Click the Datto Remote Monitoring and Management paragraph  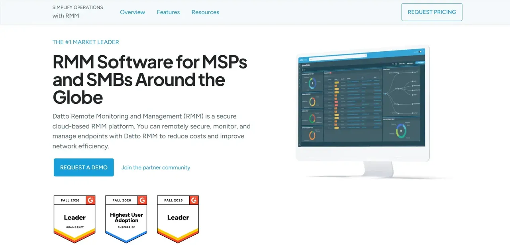[x=151, y=131]
